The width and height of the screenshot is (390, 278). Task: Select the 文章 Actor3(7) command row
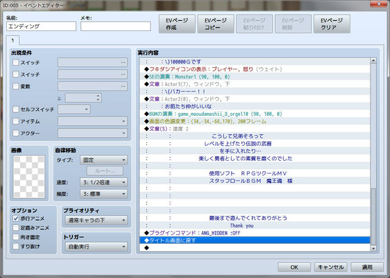[255, 84]
